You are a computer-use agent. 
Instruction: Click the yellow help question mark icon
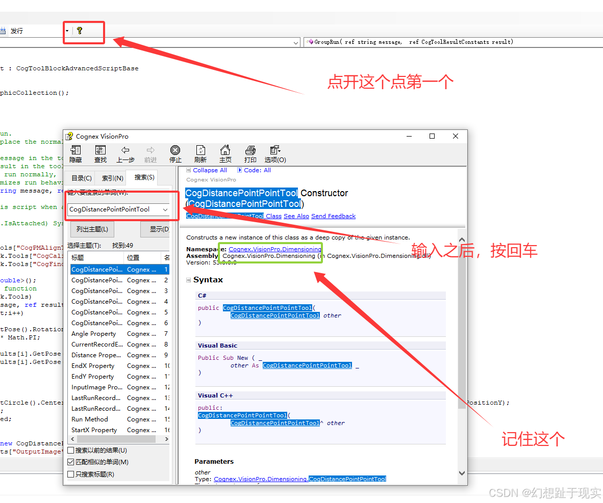[80, 31]
